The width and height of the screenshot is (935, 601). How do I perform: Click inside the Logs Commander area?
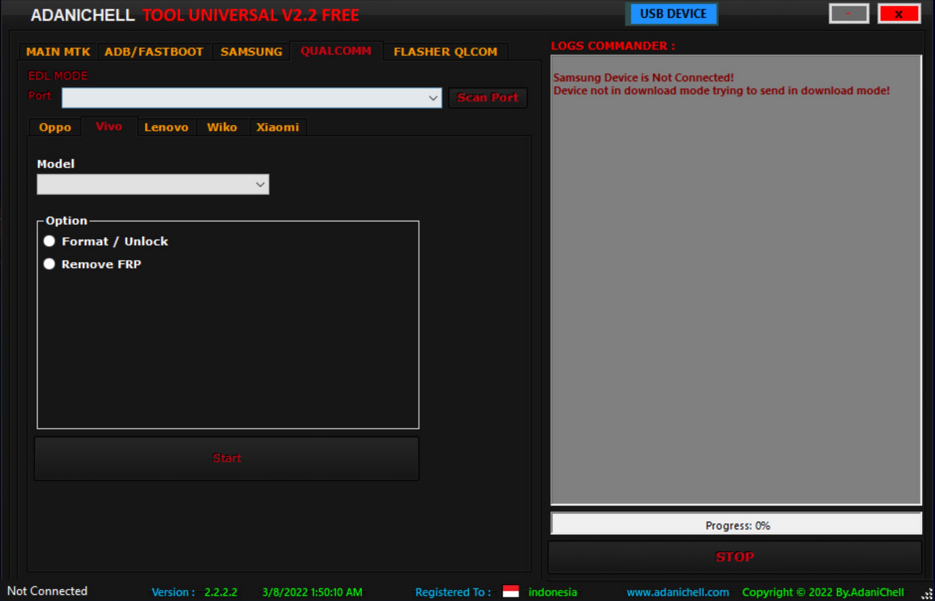(736, 280)
